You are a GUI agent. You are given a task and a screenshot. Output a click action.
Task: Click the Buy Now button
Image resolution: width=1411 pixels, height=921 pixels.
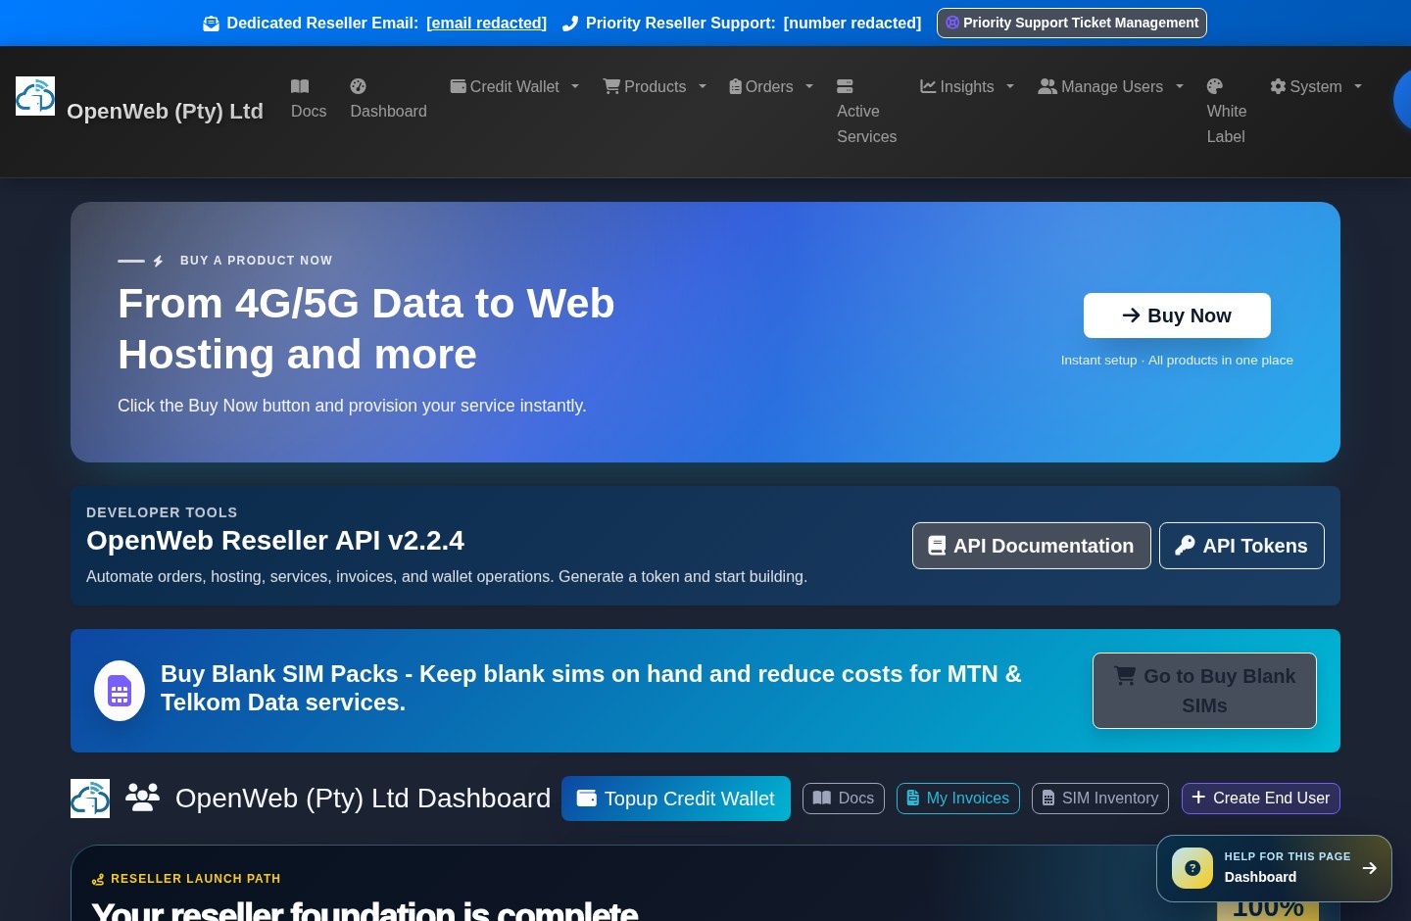(x=1177, y=315)
